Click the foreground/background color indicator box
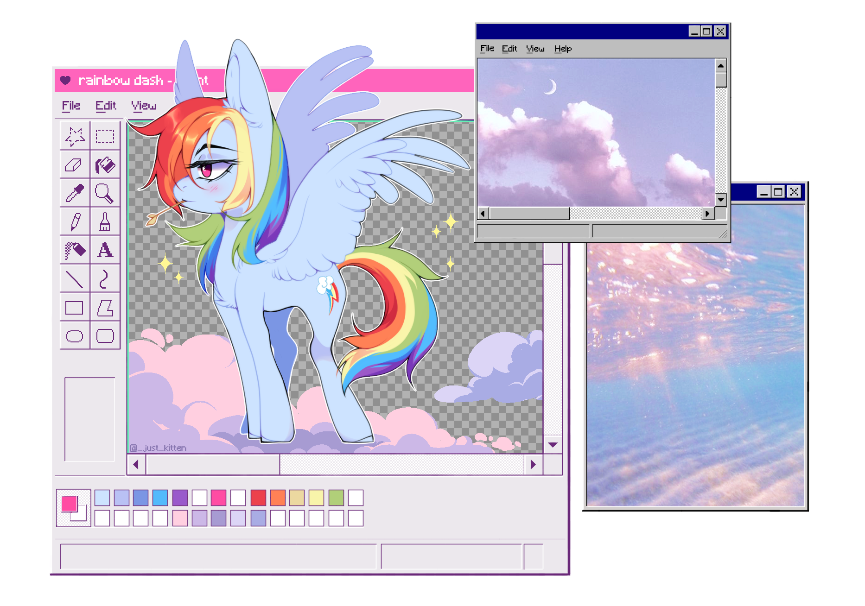 (x=73, y=508)
